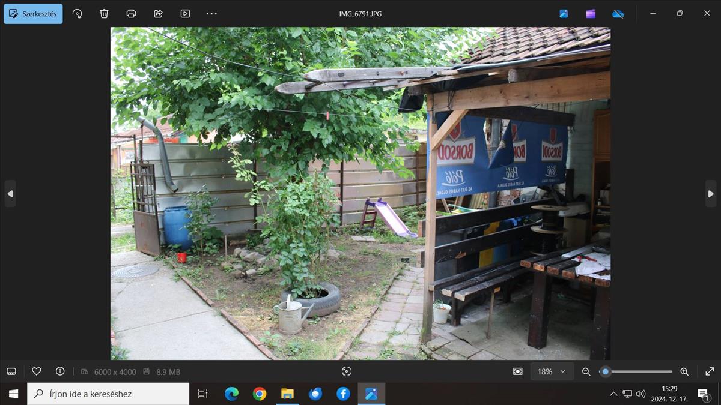Click the Windows taskbar search field

pyautogui.click(x=108, y=394)
